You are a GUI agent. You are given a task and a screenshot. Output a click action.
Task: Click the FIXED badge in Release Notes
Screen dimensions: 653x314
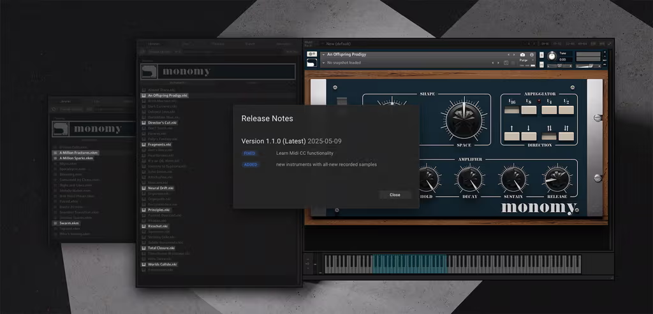(x=249, y=153)
